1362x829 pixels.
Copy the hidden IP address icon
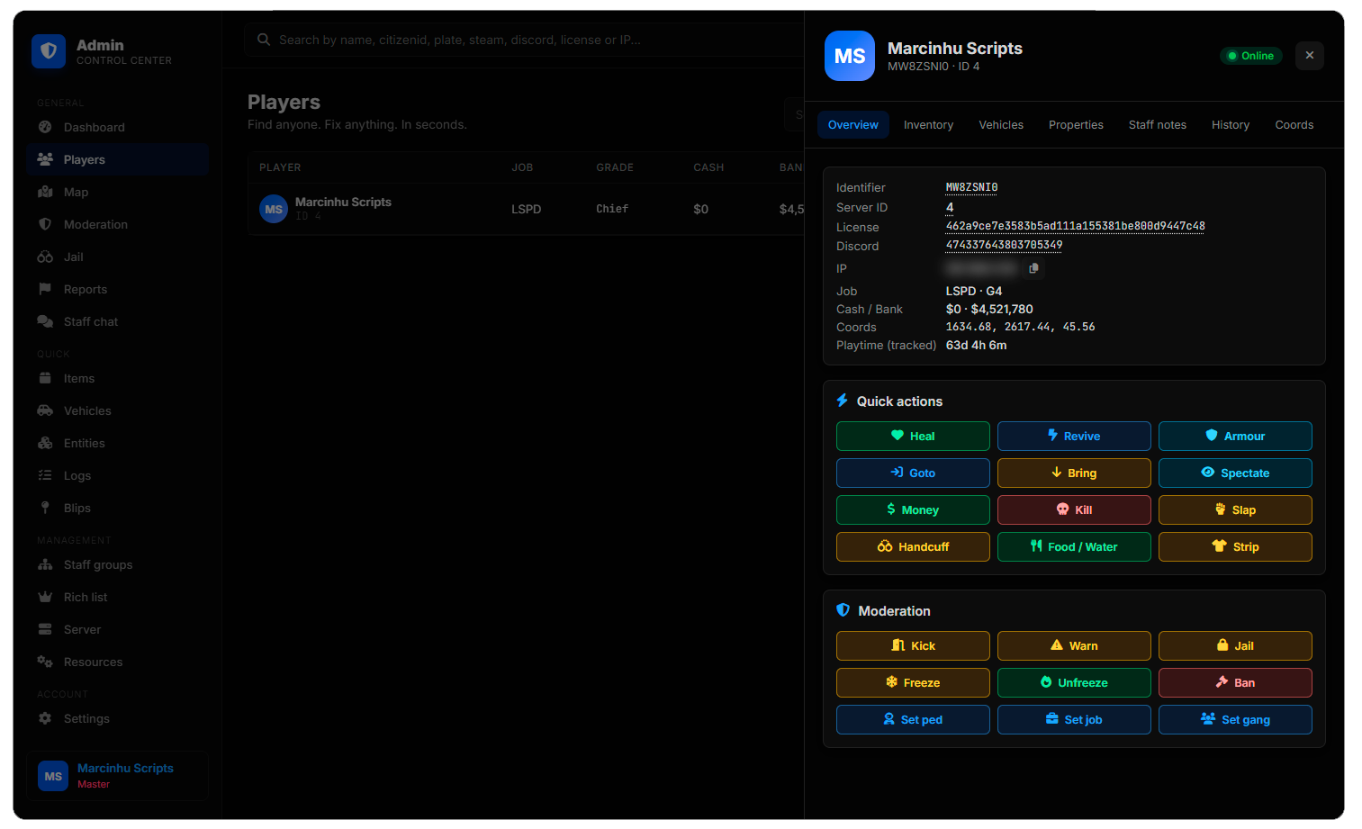[x=1033, y=268]
